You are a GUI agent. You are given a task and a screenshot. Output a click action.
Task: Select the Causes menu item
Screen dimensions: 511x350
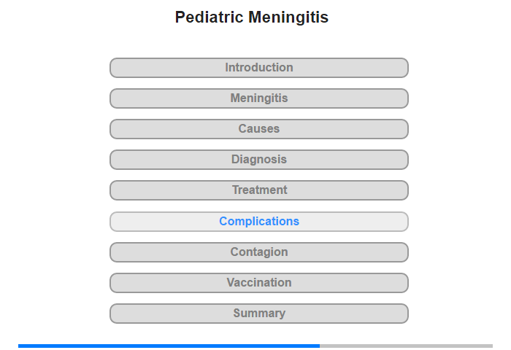pyautogui.click(x=259, y=129)
